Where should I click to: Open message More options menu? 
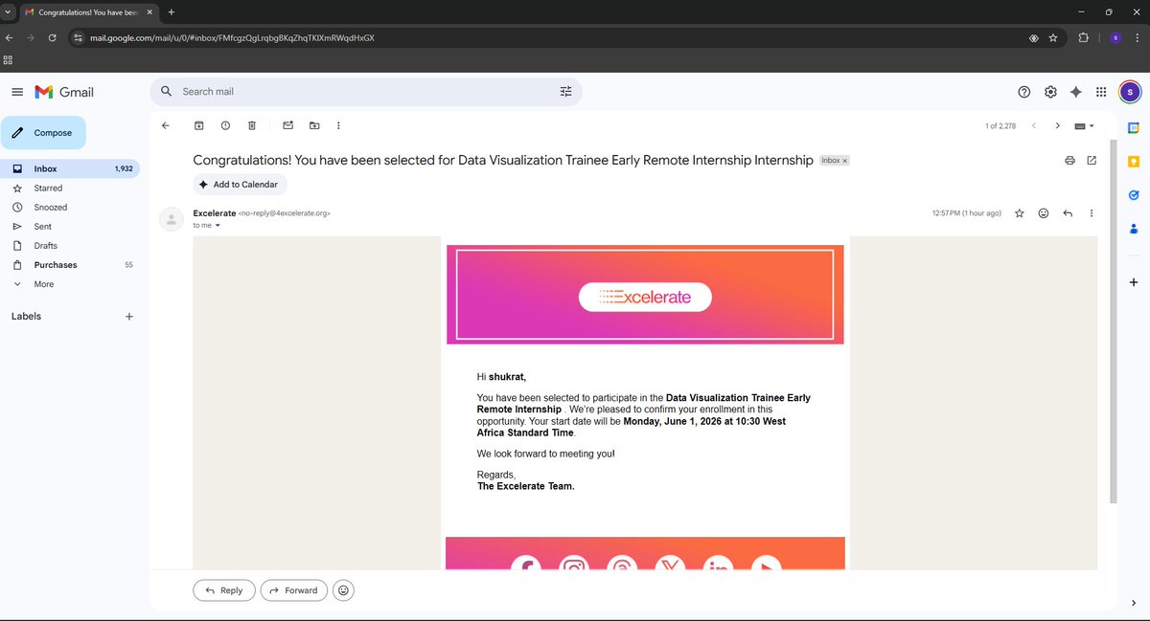point(1092,213)
